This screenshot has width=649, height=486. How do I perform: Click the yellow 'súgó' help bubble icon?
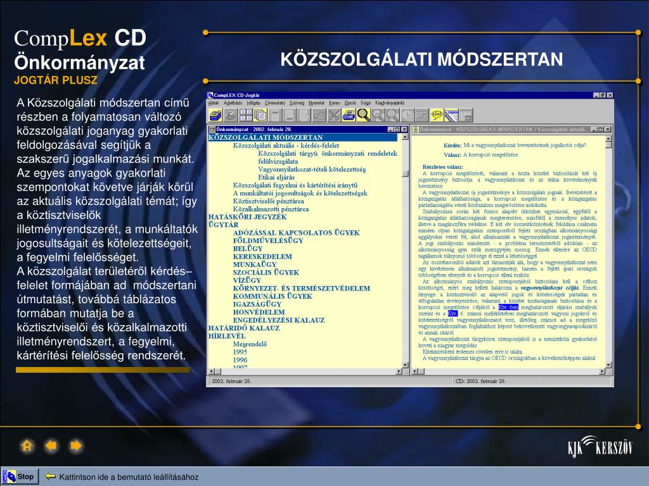tap(437, 115)
